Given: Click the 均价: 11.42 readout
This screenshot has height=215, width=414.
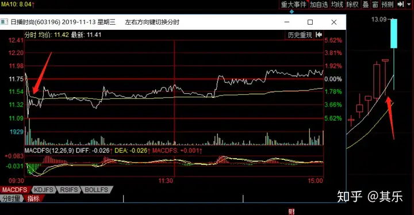Looking at the screenshot, I should pos(53,35).
